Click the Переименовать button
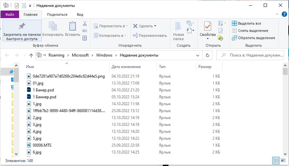 tap(150, 36)
